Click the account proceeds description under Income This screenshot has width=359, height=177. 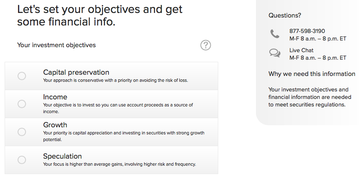click(x=118, y=105)
